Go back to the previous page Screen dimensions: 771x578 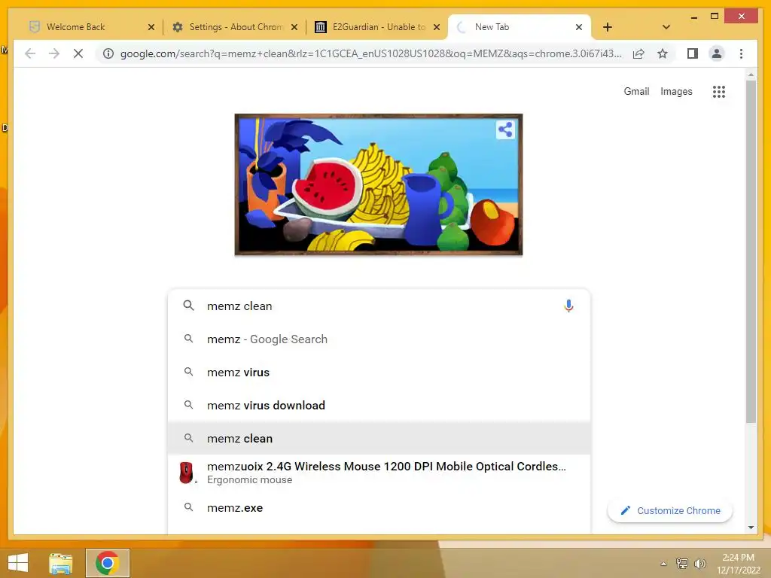click(x=30, y=53)
